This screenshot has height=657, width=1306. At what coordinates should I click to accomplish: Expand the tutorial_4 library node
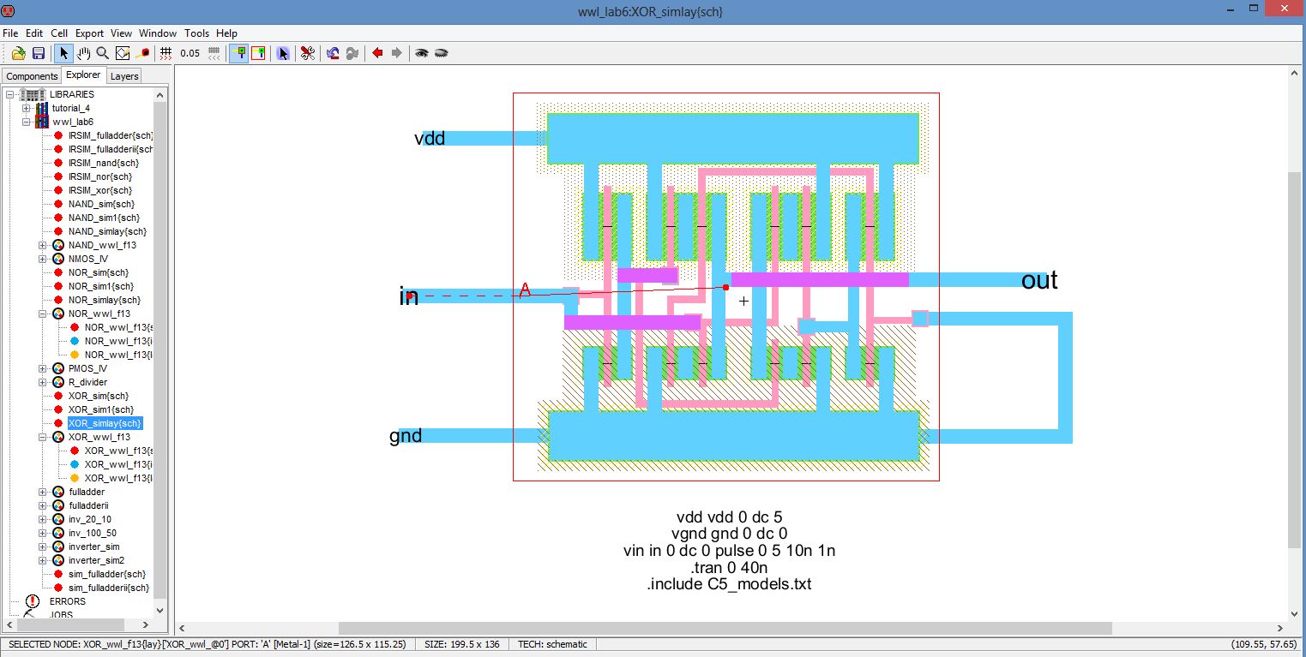tap(27, 108)
